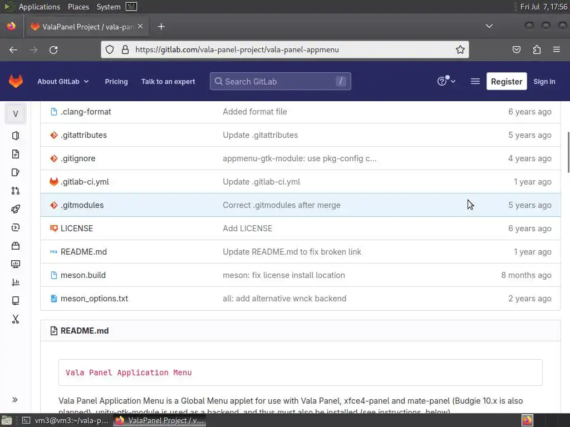Open CI/CD rocket icon in sidebar
Image resolution: width=570 pixels, height=427 pixels.
coord(16,209)
